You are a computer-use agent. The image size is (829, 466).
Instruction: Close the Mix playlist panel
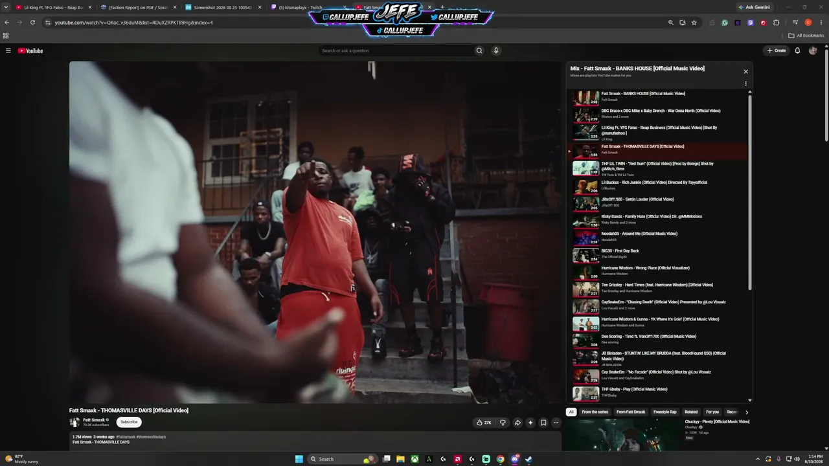[745, 72]
